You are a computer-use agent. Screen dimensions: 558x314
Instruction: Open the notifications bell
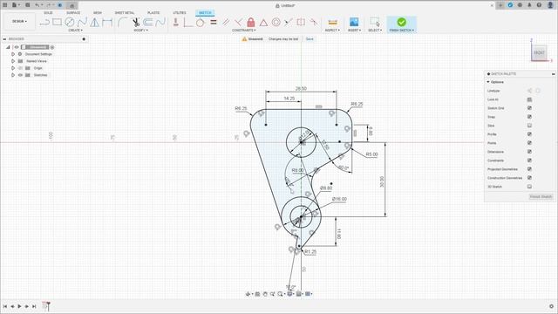(x=529, y=5)
